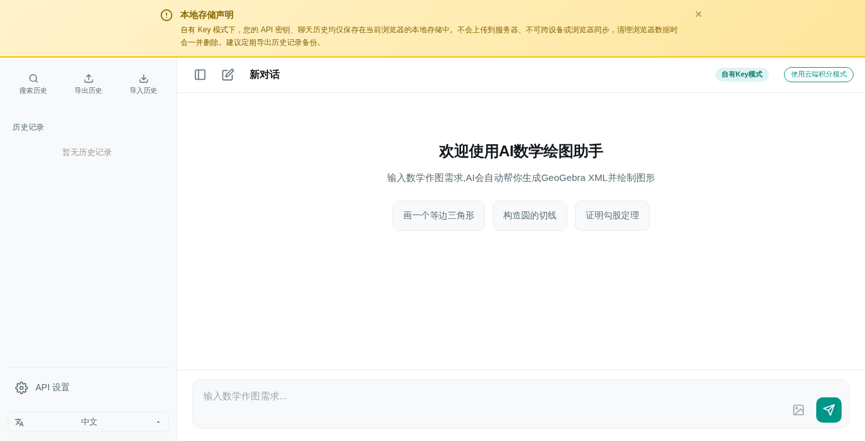Click the warning icon in storage banner

point(167,15)
